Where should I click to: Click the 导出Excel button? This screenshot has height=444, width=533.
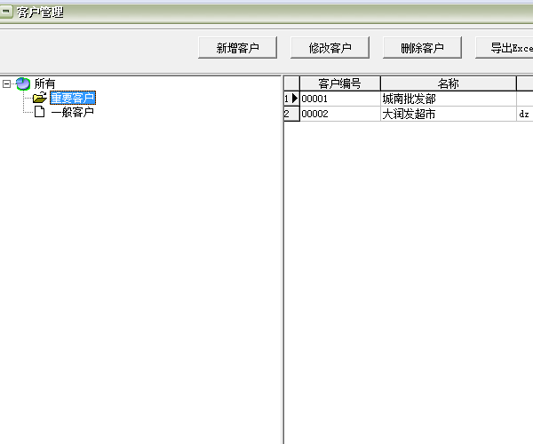(505, 48)
